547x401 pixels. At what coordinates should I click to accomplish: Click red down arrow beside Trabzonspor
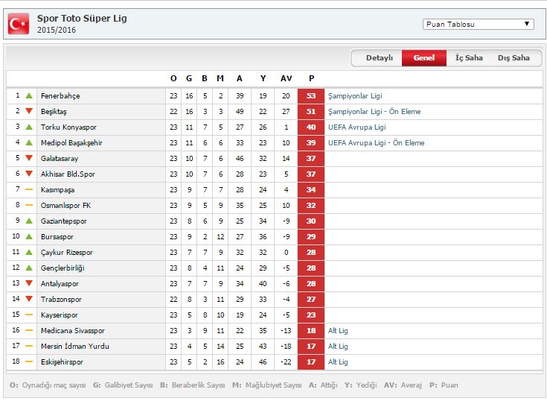tap(29, 300)
